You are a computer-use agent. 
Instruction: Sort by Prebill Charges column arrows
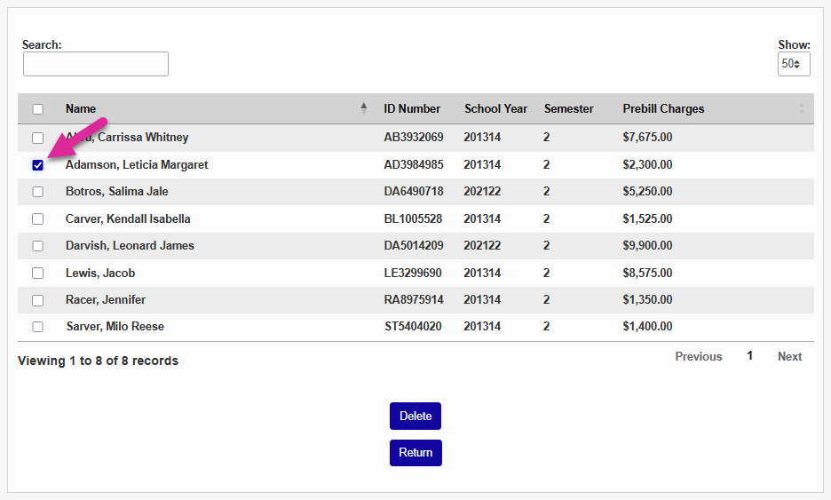pos(802,109)
